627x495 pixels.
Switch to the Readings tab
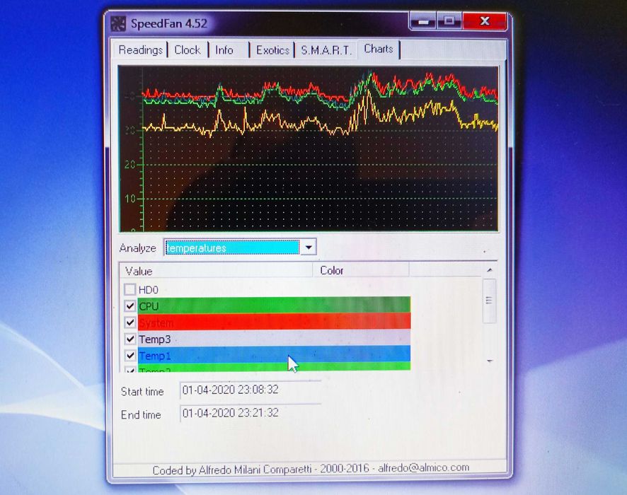tap(140, 50)
